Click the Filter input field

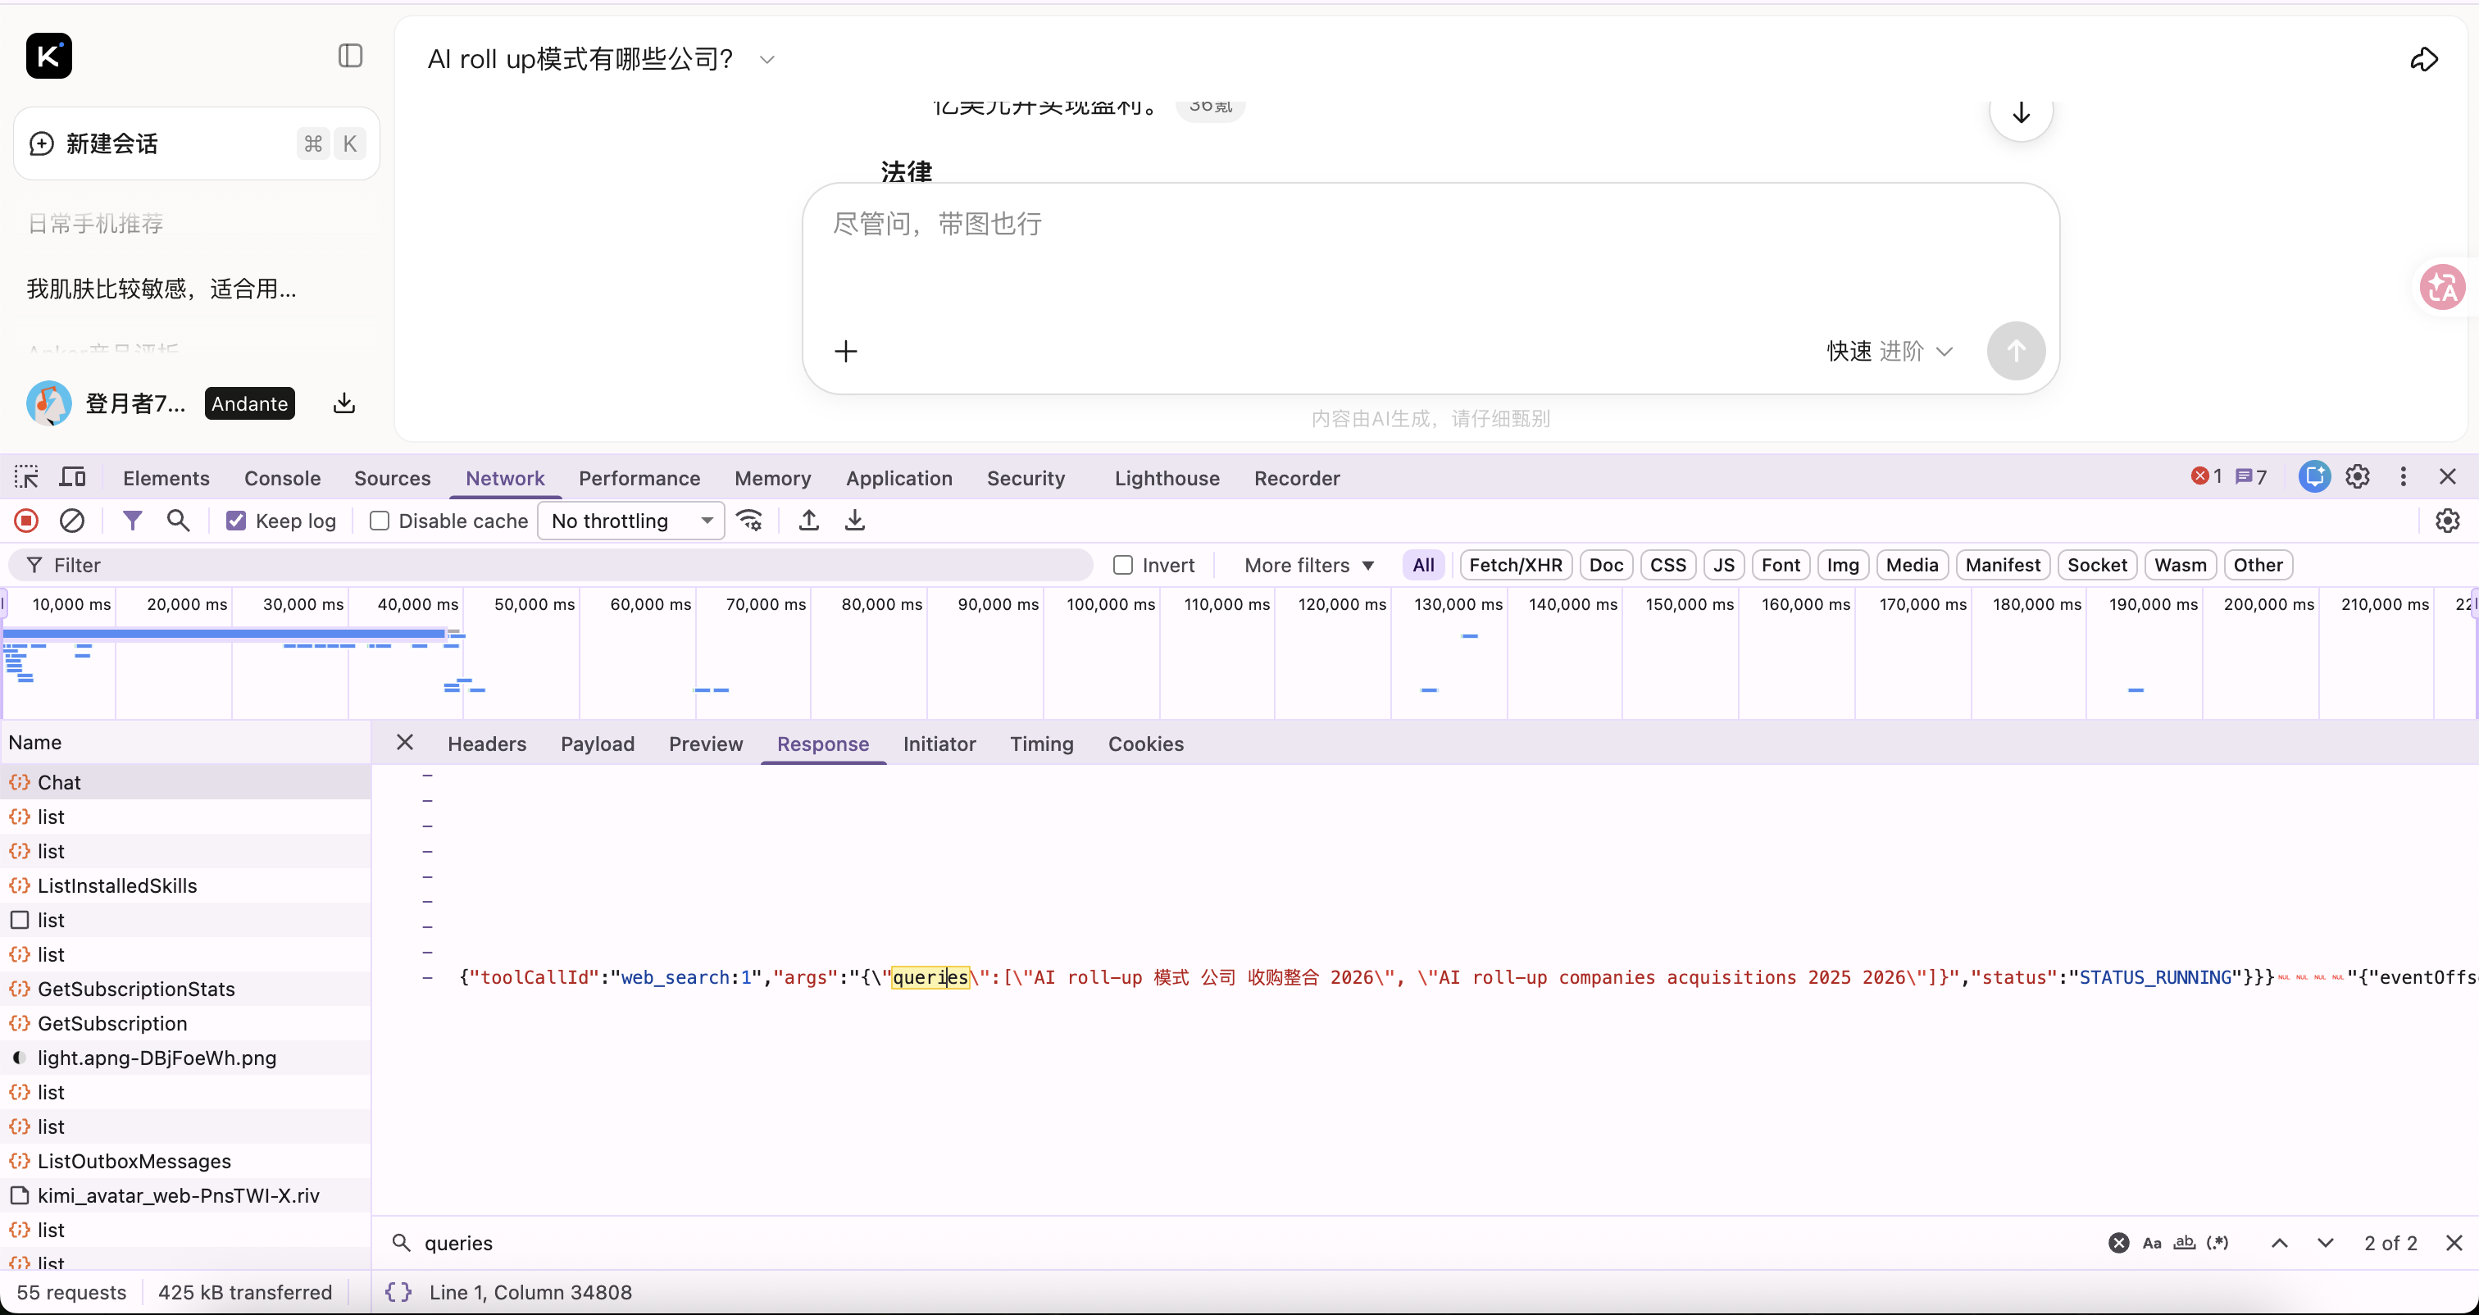pos(550,565)
